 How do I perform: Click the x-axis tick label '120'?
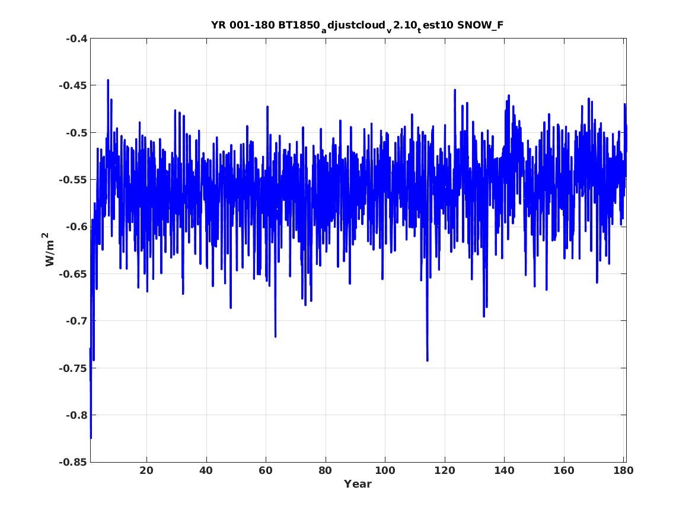[445, 470]
